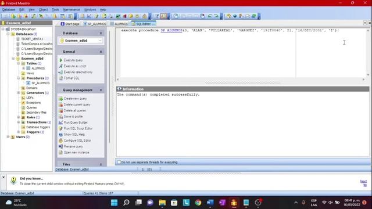Image resolution: width=372 pixels, height=209 pixels.
Task: Switch to the SP_ALUMNOS tab
Action: (95, 24)
